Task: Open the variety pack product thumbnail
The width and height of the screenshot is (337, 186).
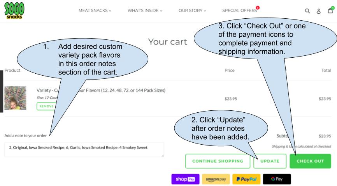Action: [15, 97]
